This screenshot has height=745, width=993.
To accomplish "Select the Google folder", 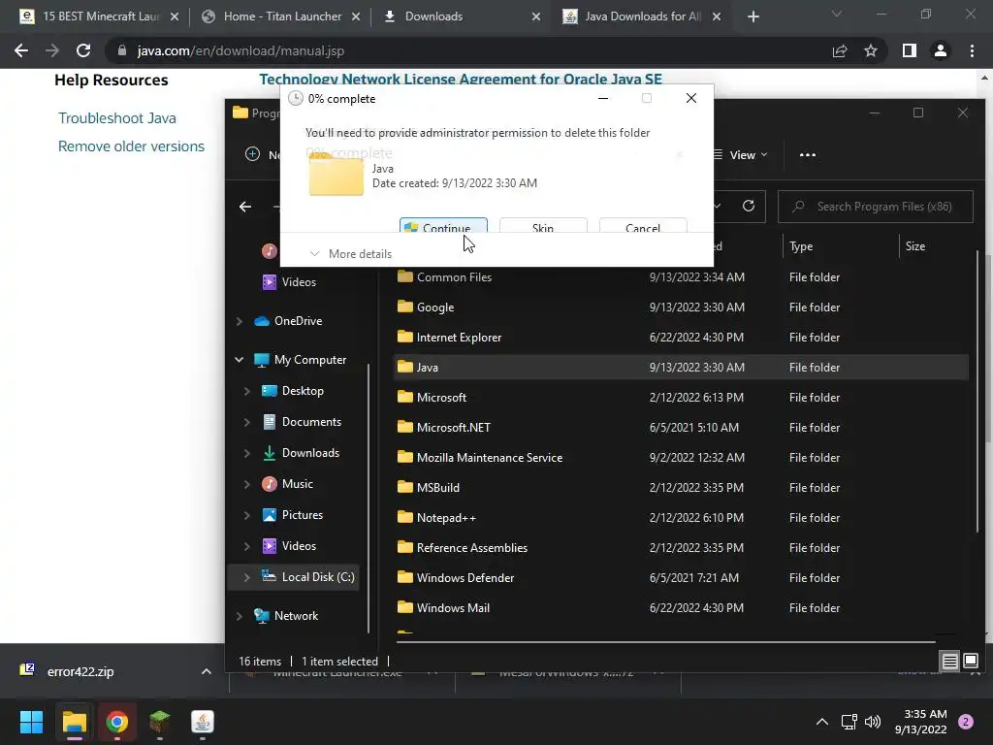I will 681,308.
